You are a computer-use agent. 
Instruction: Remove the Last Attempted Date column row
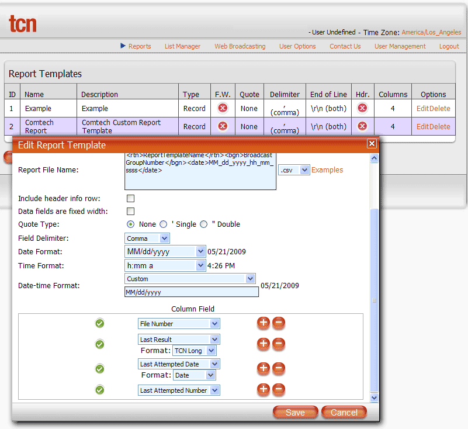pyautogui.click(x=279, y=368)
